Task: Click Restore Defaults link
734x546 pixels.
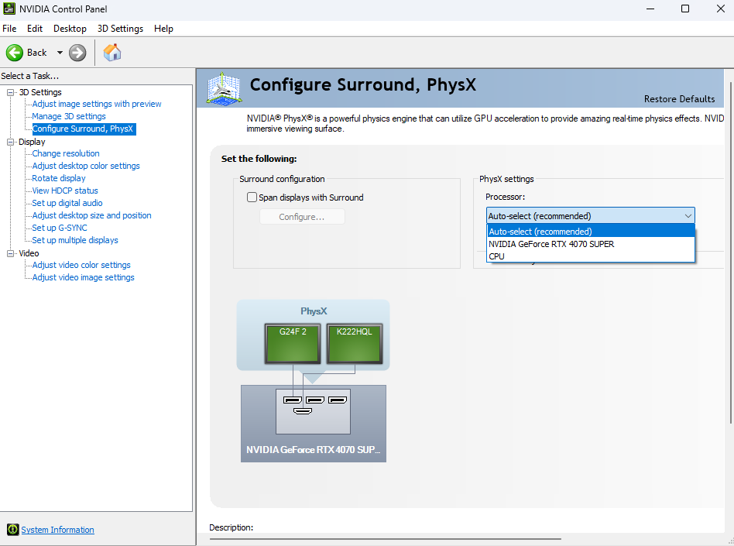Action: [679, 99]
